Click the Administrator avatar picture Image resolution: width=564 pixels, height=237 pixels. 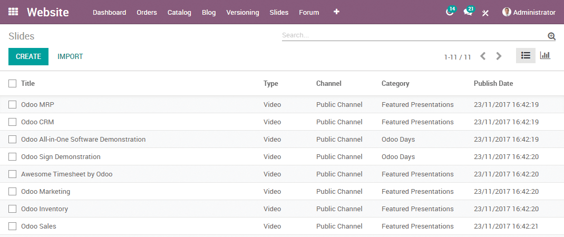click(x=507, y=12)
